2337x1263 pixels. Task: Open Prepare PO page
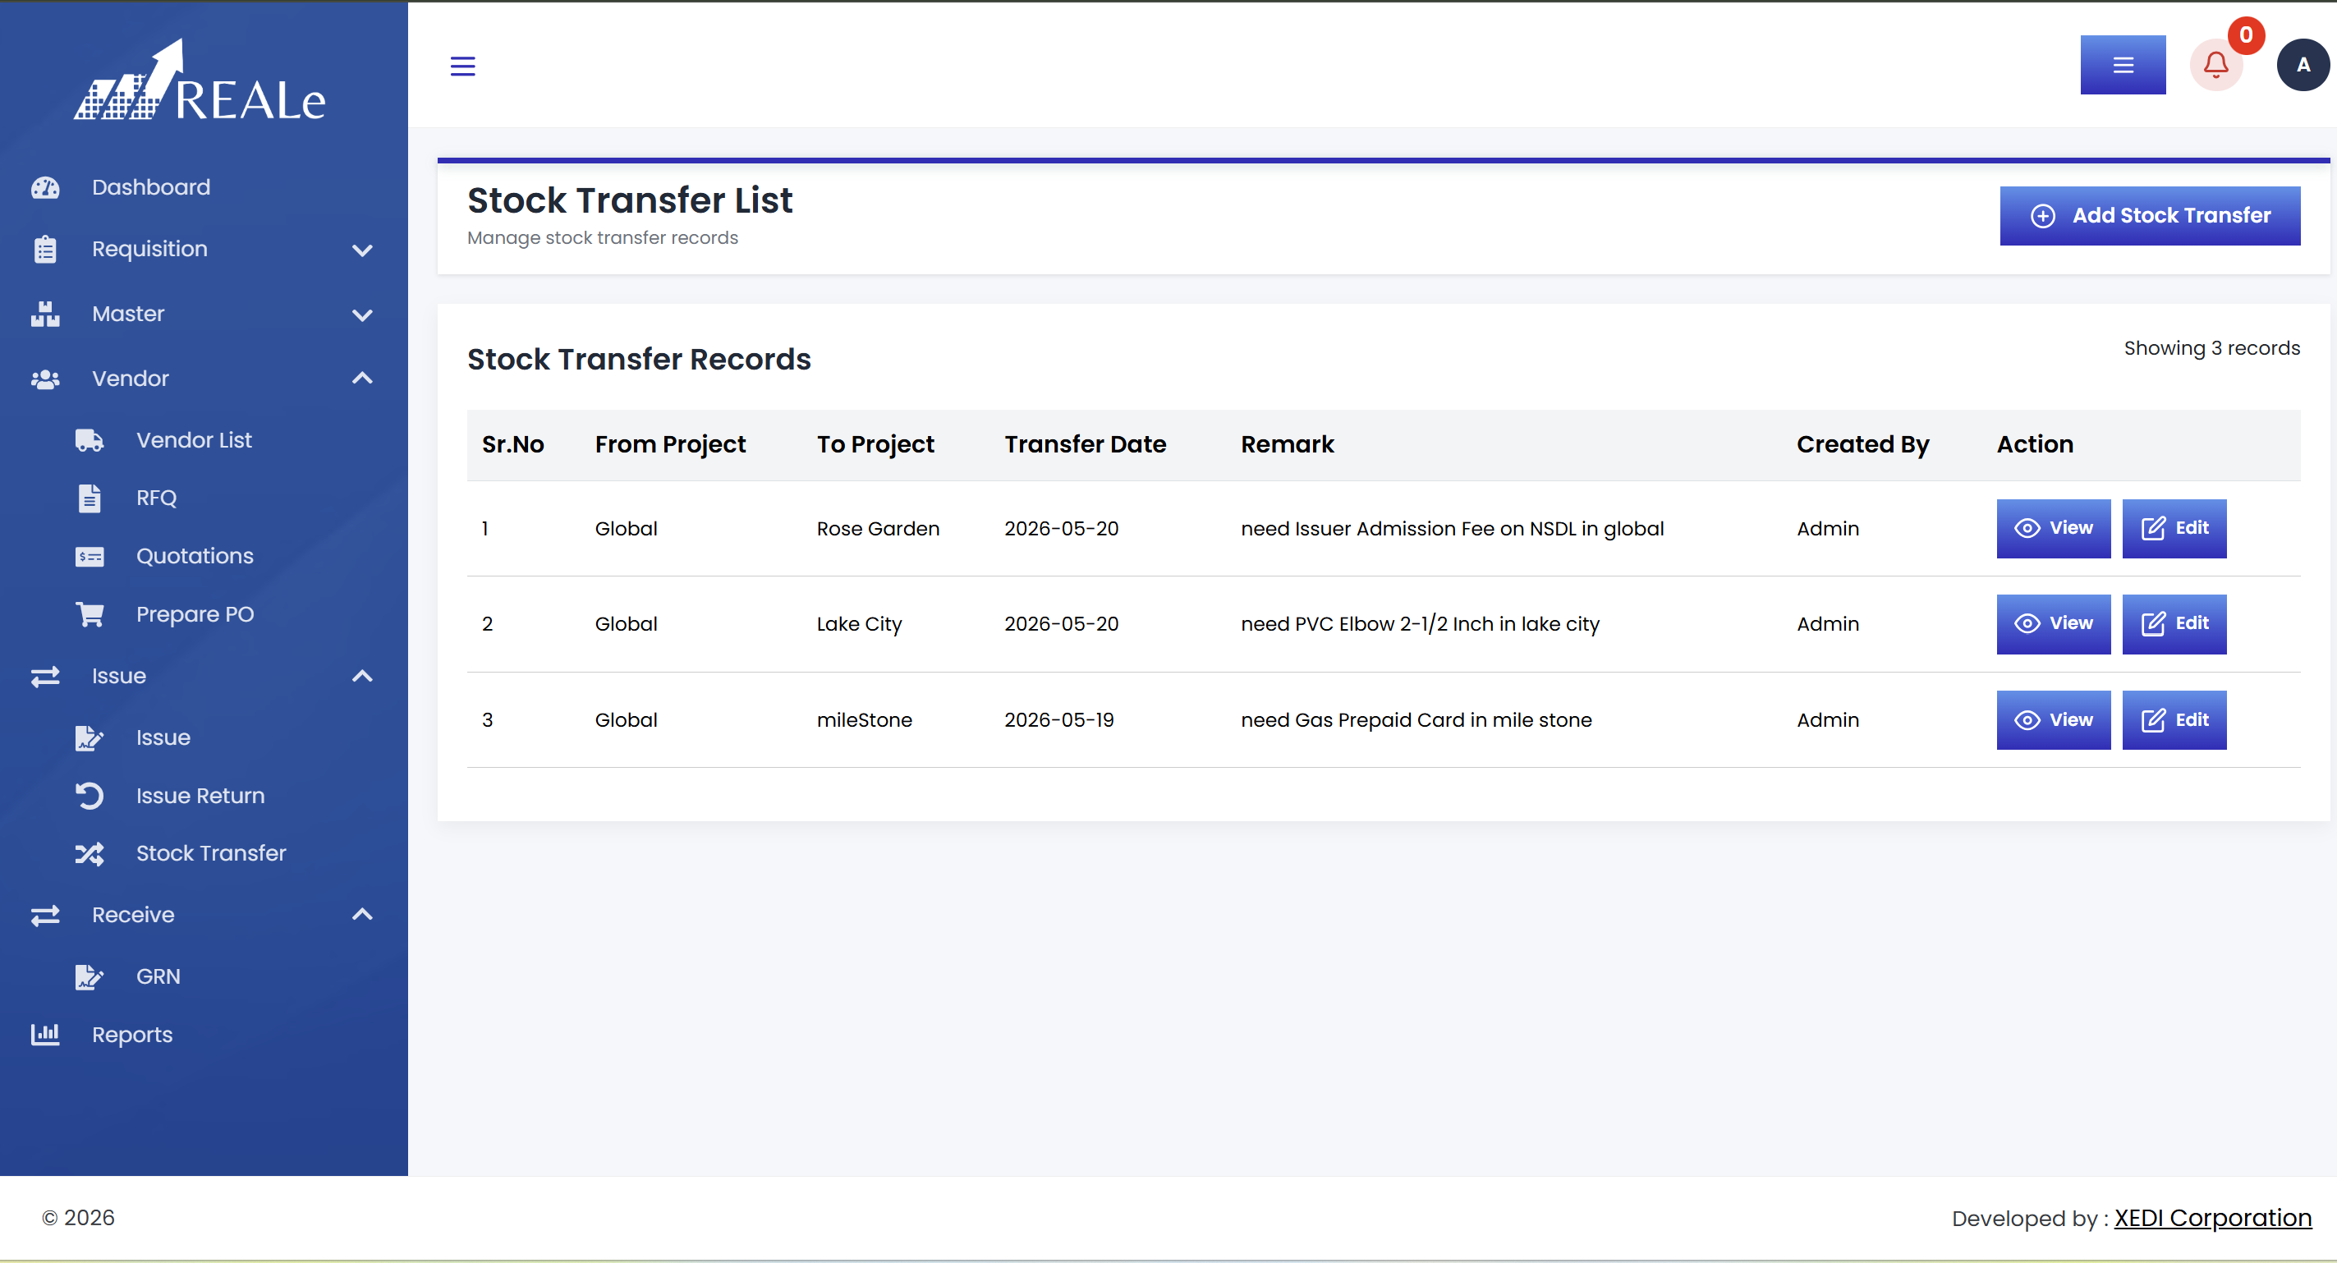(195, 614)
